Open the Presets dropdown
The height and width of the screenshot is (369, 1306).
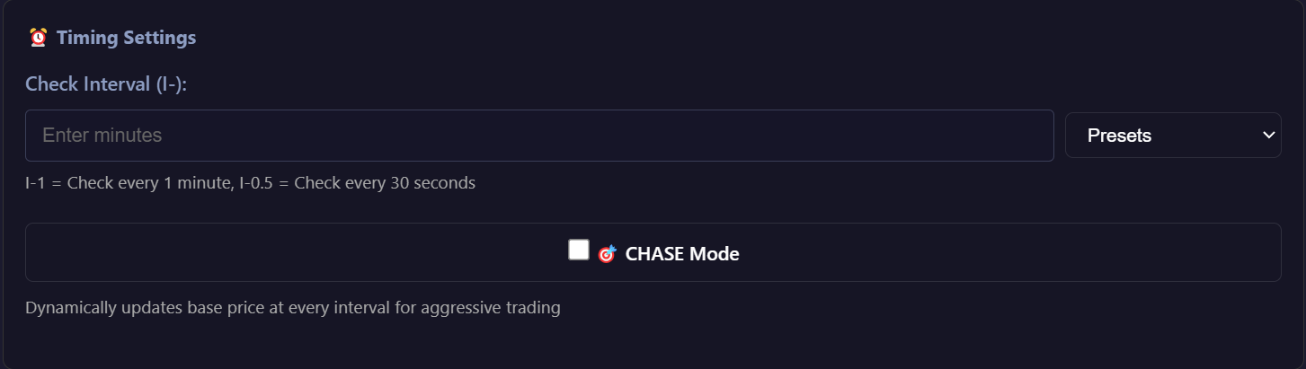click(1172, 136)
